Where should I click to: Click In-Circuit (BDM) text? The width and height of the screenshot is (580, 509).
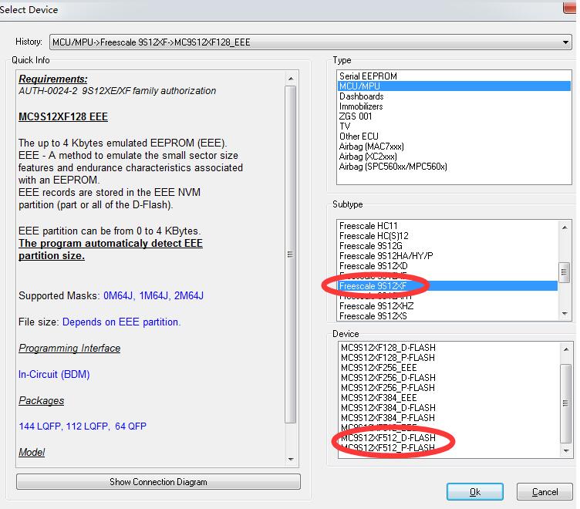(x=54, y=374)
